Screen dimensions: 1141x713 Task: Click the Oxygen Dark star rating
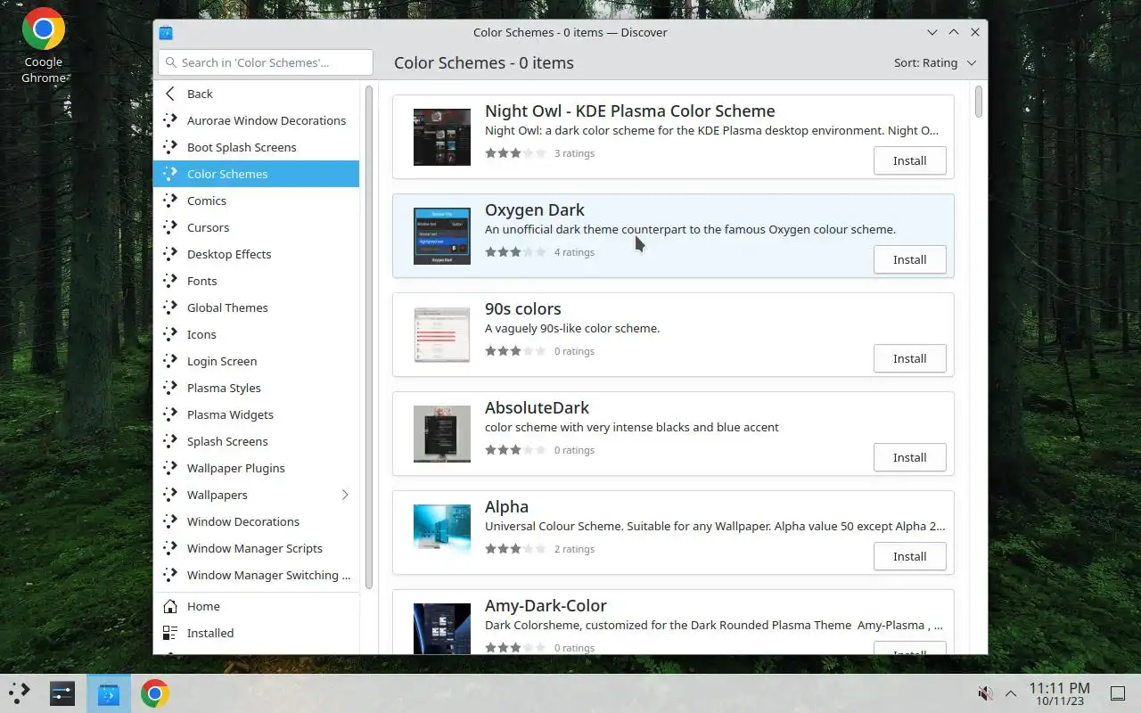(515, 252)
